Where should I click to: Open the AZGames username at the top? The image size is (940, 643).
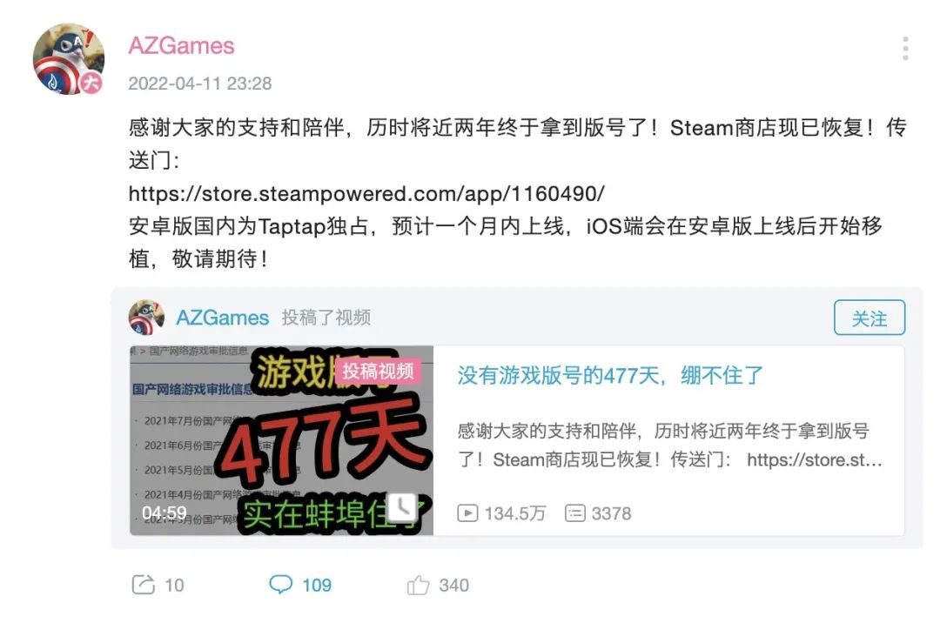[x=181, y=45]
